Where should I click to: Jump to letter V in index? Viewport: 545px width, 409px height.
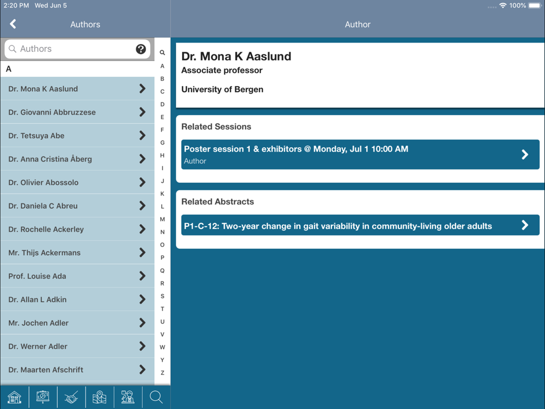162,334
